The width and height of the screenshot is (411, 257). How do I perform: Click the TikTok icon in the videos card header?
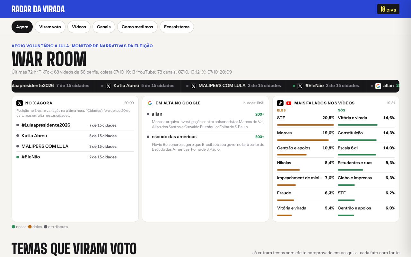pos(280,103)
